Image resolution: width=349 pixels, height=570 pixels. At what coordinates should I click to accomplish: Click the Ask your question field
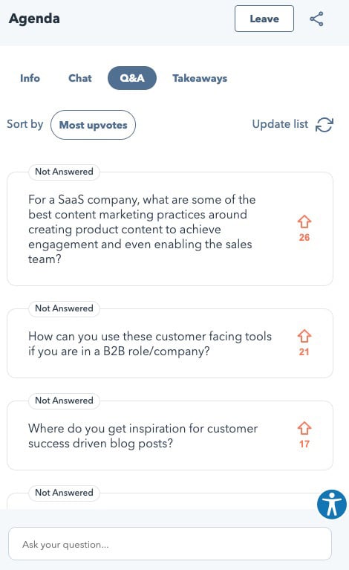click(x=170, y=544)
